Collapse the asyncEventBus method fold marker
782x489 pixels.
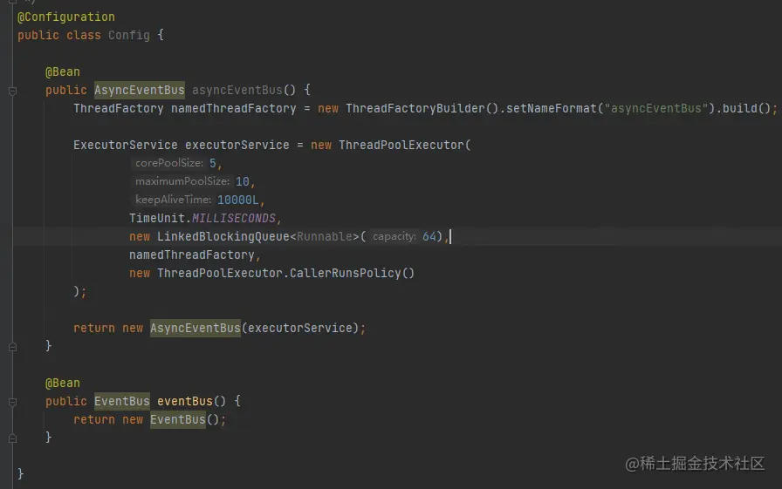coord(13,92)
